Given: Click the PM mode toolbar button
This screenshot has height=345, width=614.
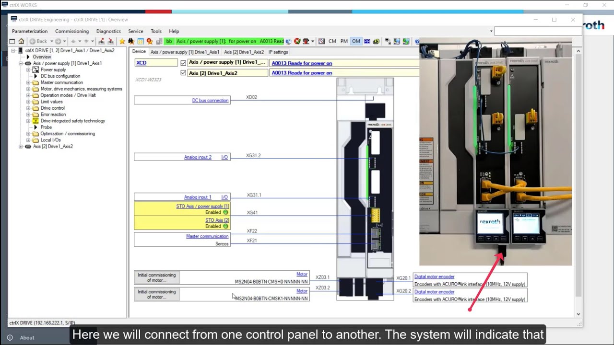Looking at the screenshot, I should (344, 41).
